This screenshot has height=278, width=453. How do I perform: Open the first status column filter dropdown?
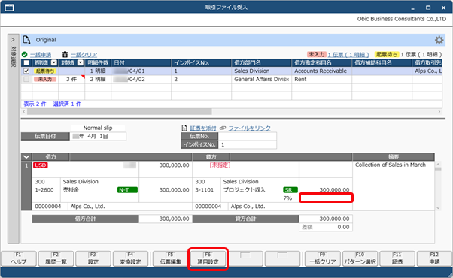[54, 62]
